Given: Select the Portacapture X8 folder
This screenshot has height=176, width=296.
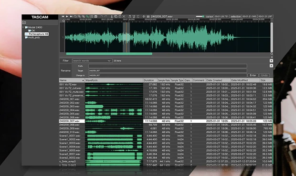Looking at the screenshot, I should click(x=37, y=34).
